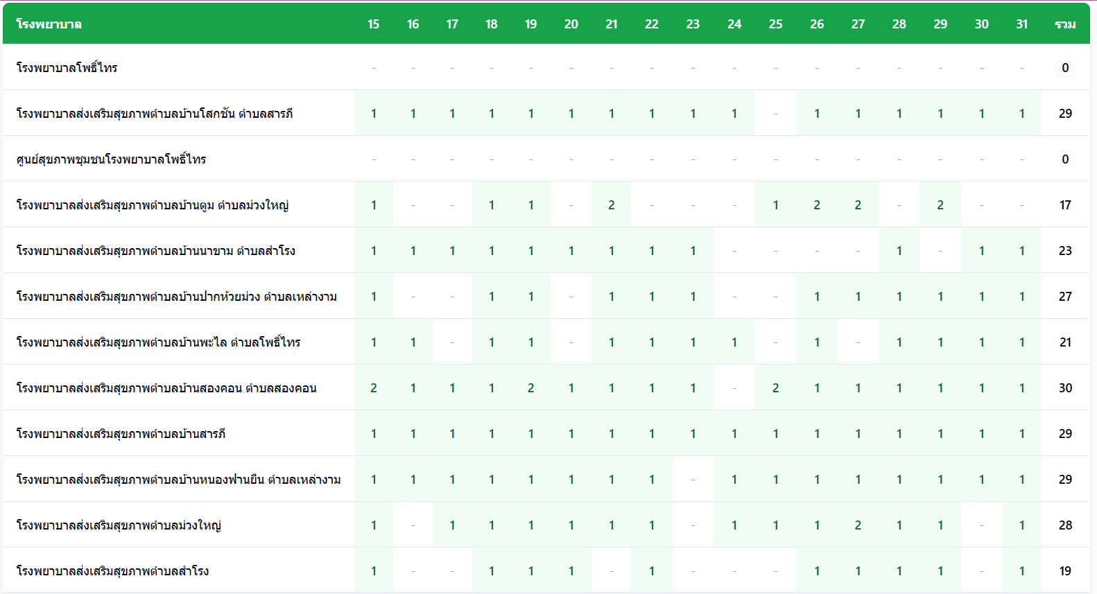Click day 25 value 2 in บ้านสองคอน row
This screenshot has width=1097, height=594.
pyautogui.click(x=775, y=387)
